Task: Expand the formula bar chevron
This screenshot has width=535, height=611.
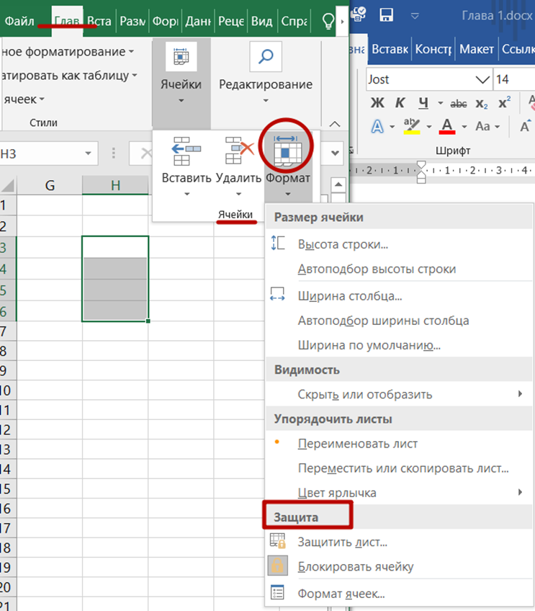Action: (x=335, y=153)
